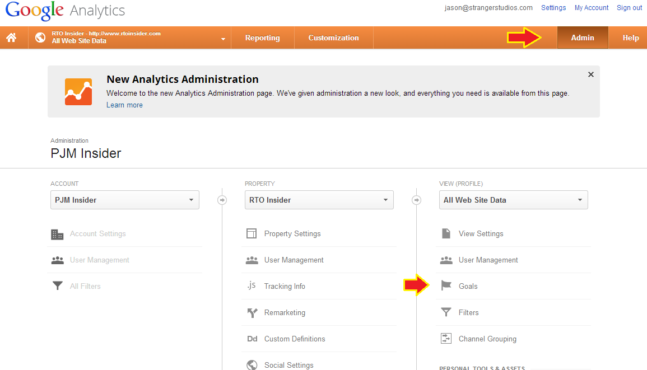
Task: Click the view Filters funnel icon
Action: point(446,312)
